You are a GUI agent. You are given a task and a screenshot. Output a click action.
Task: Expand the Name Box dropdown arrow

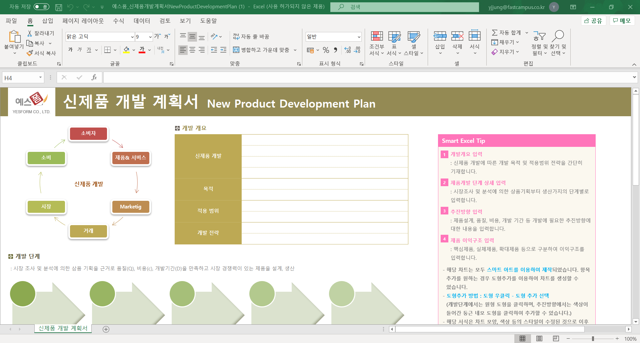point(40,78)
